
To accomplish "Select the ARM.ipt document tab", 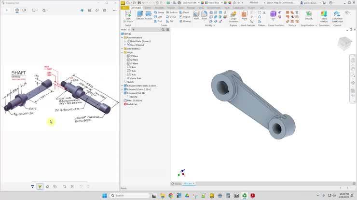I will point(188,184).
